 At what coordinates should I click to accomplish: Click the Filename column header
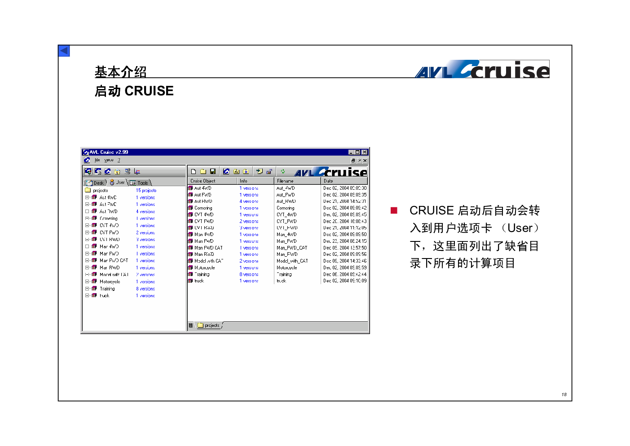[x=297, y=181]
